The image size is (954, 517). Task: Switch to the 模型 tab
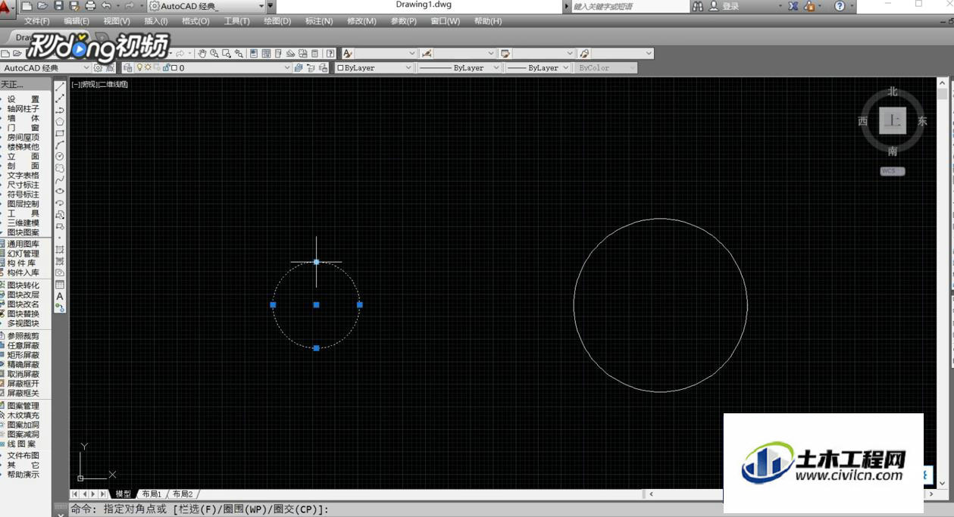click(123, 494)
